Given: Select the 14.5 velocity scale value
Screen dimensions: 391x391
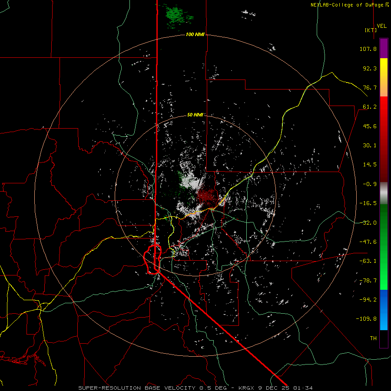Looking at the screenshot, I should [370, 165].
